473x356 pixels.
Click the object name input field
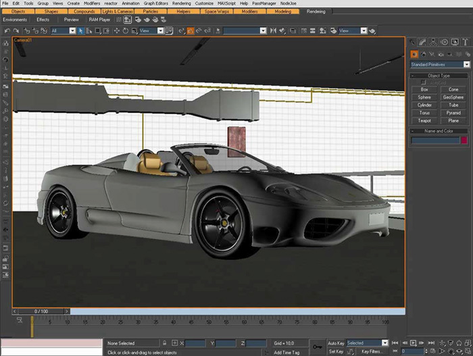tap(435, 140)
